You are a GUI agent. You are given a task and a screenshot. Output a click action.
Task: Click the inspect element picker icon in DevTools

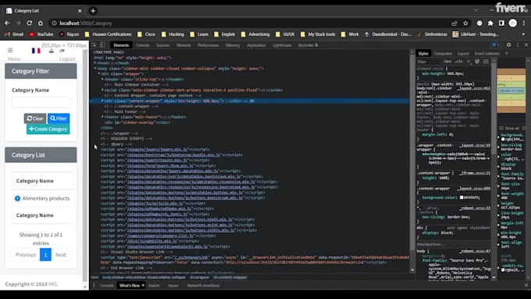pos(94,45)
